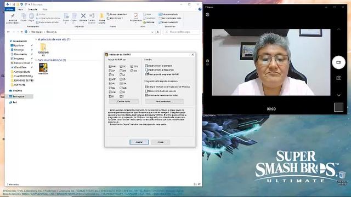Screen dimensions: 351x197
Task: Click Aceptar in WinRAR setup dialog
Action: [139, 142]
